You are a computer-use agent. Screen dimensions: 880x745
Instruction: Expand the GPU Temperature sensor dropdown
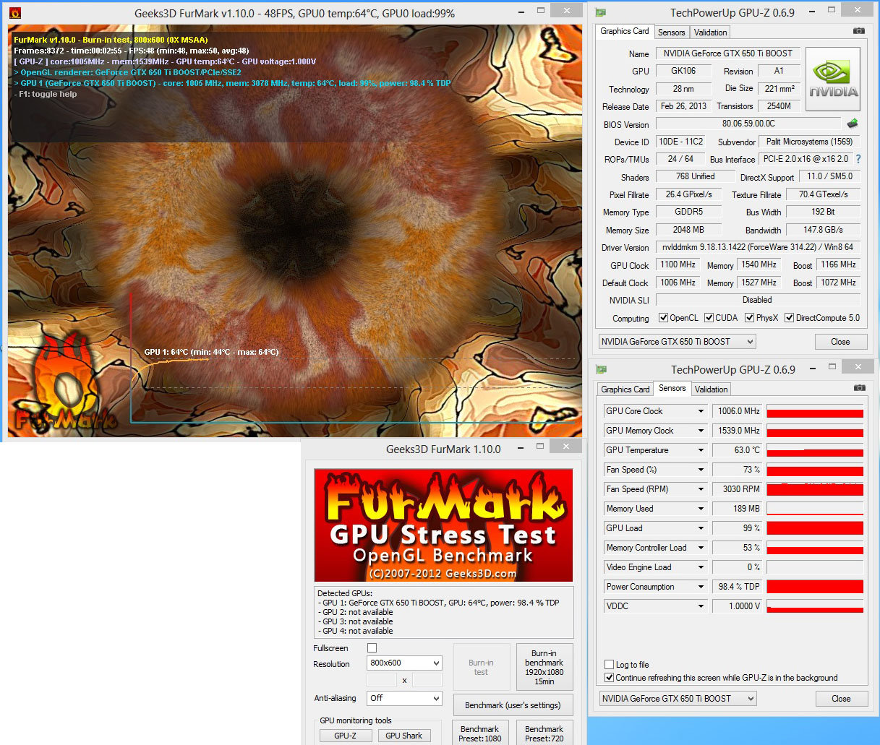tap(701, 450)
